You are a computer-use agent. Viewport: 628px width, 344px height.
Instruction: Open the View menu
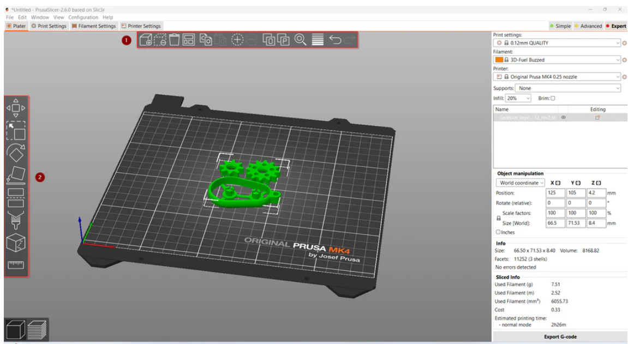[58, 17]
